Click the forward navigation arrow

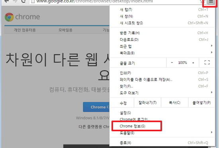(15, 1)
